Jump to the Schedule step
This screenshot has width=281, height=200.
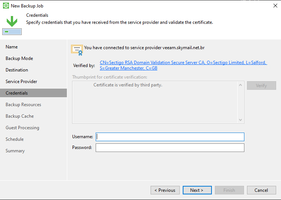click(x=15, y=139)
